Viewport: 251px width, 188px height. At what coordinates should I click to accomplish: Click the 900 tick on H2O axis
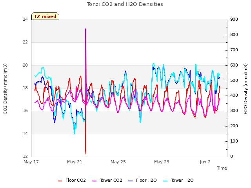pos(234,19)
